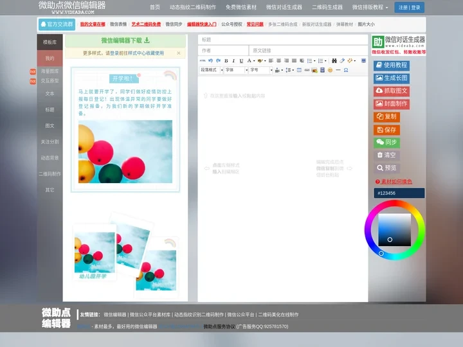Open bullet list style dropdown arrow

pos(314,61)
